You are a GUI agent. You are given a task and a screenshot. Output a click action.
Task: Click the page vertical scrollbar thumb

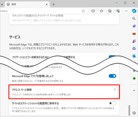pyautogui.click(x=129, y=110)
